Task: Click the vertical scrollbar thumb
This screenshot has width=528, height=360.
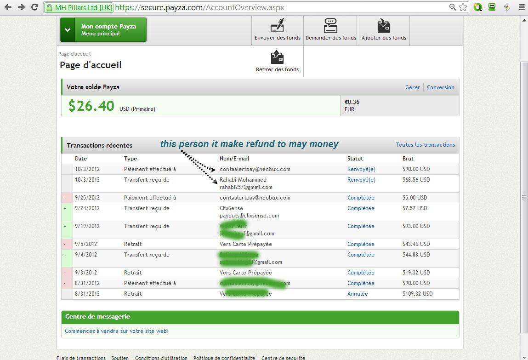Action: coord(524,197)
